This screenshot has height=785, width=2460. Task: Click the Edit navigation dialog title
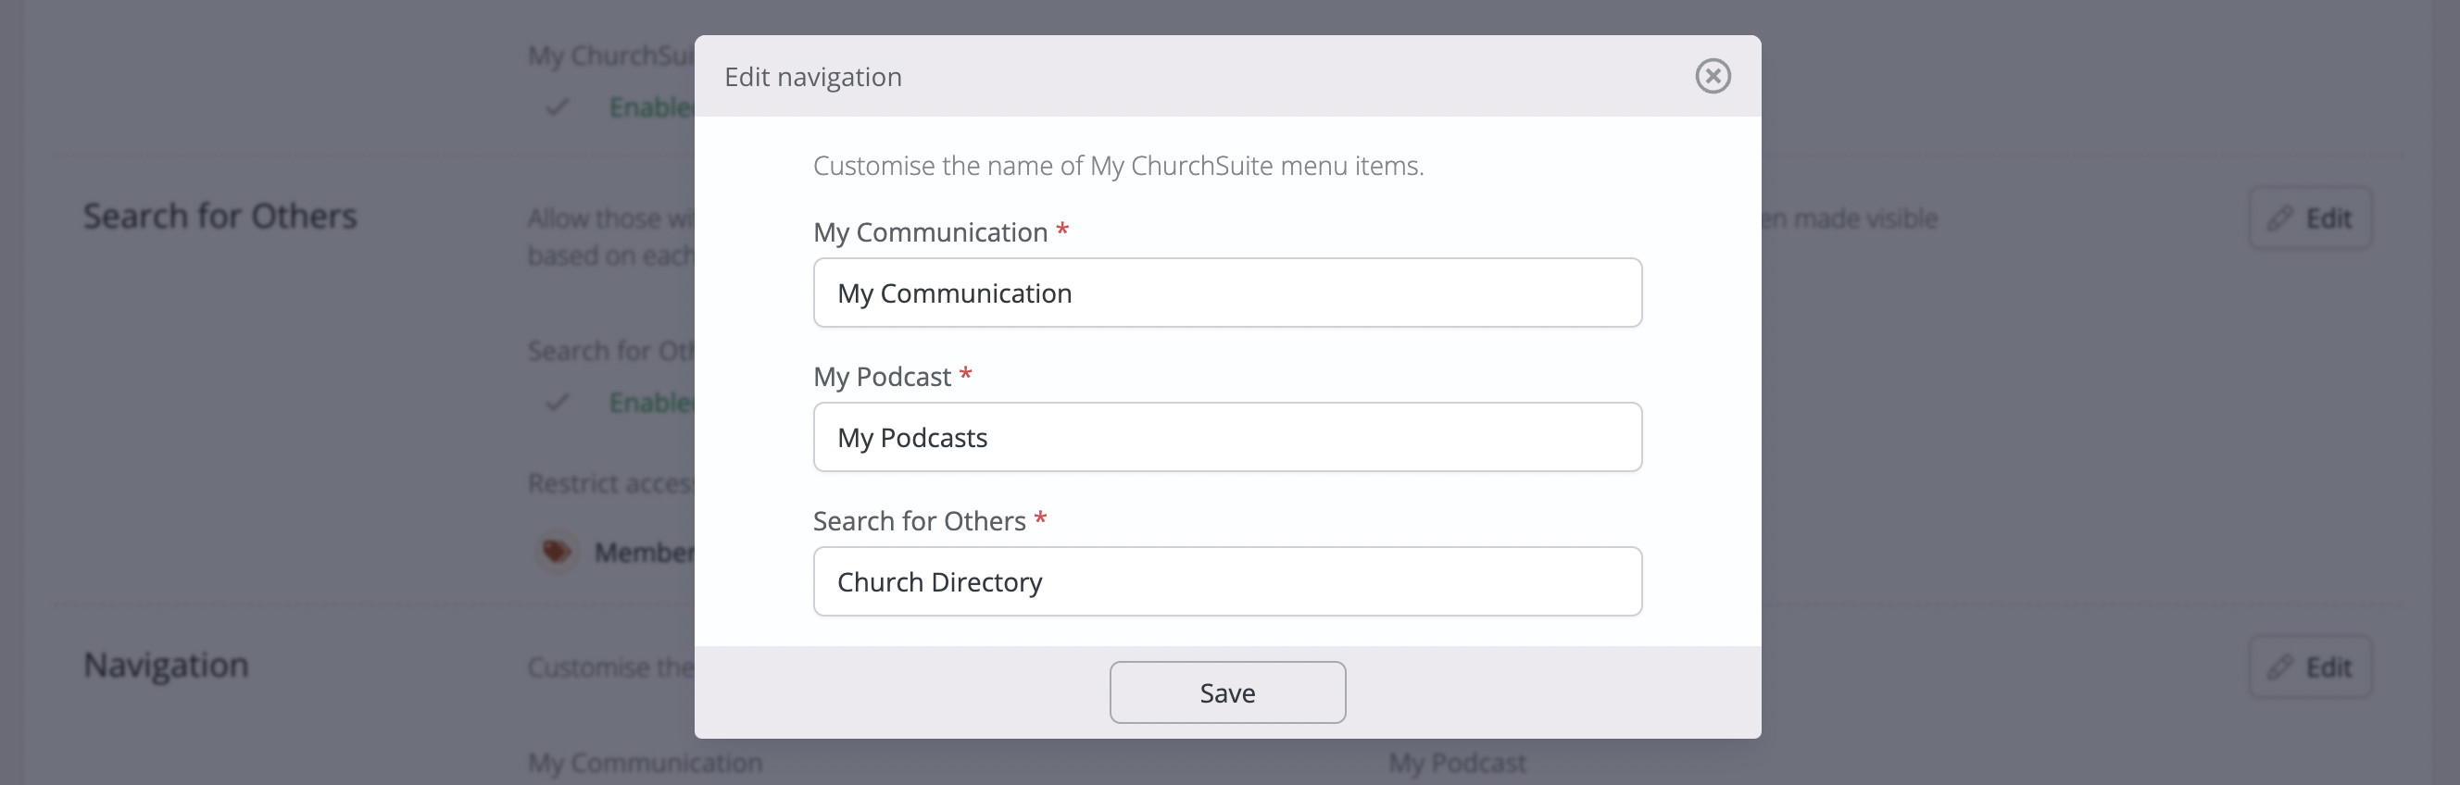[812, 77]
